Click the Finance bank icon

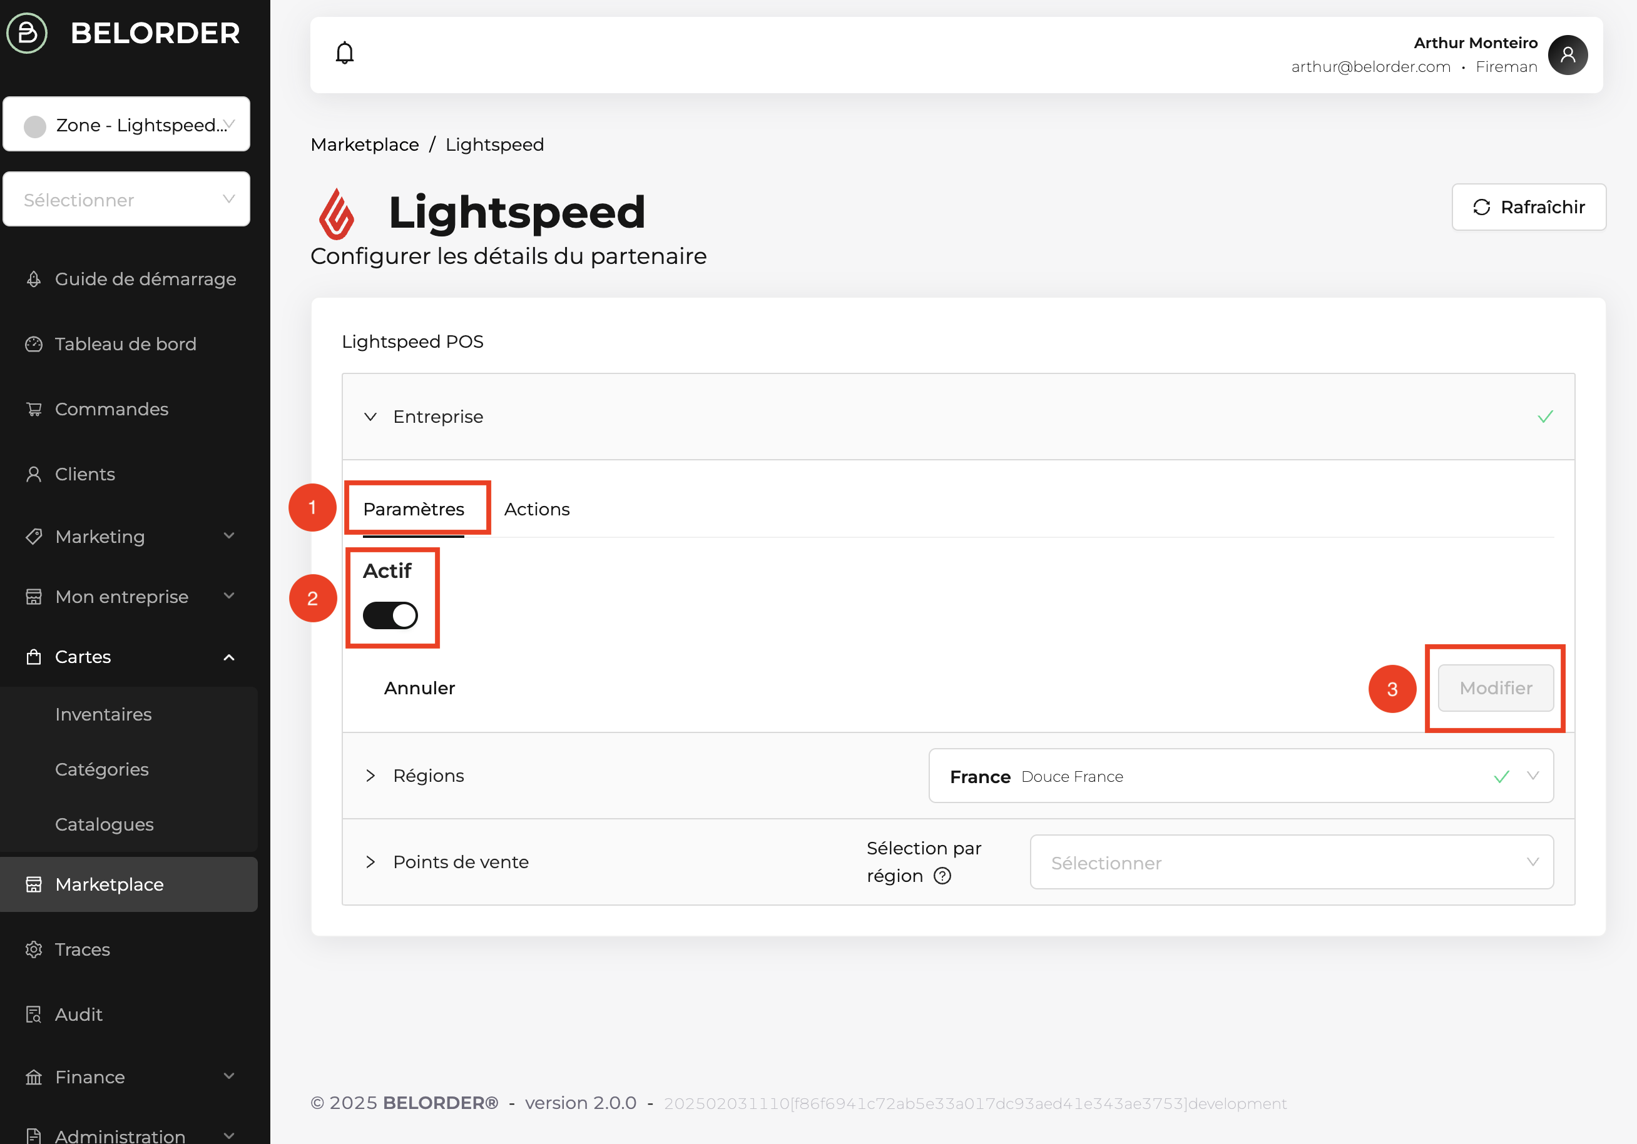point(34,1077)
